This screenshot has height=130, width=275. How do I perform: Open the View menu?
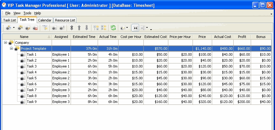[17, 13]
